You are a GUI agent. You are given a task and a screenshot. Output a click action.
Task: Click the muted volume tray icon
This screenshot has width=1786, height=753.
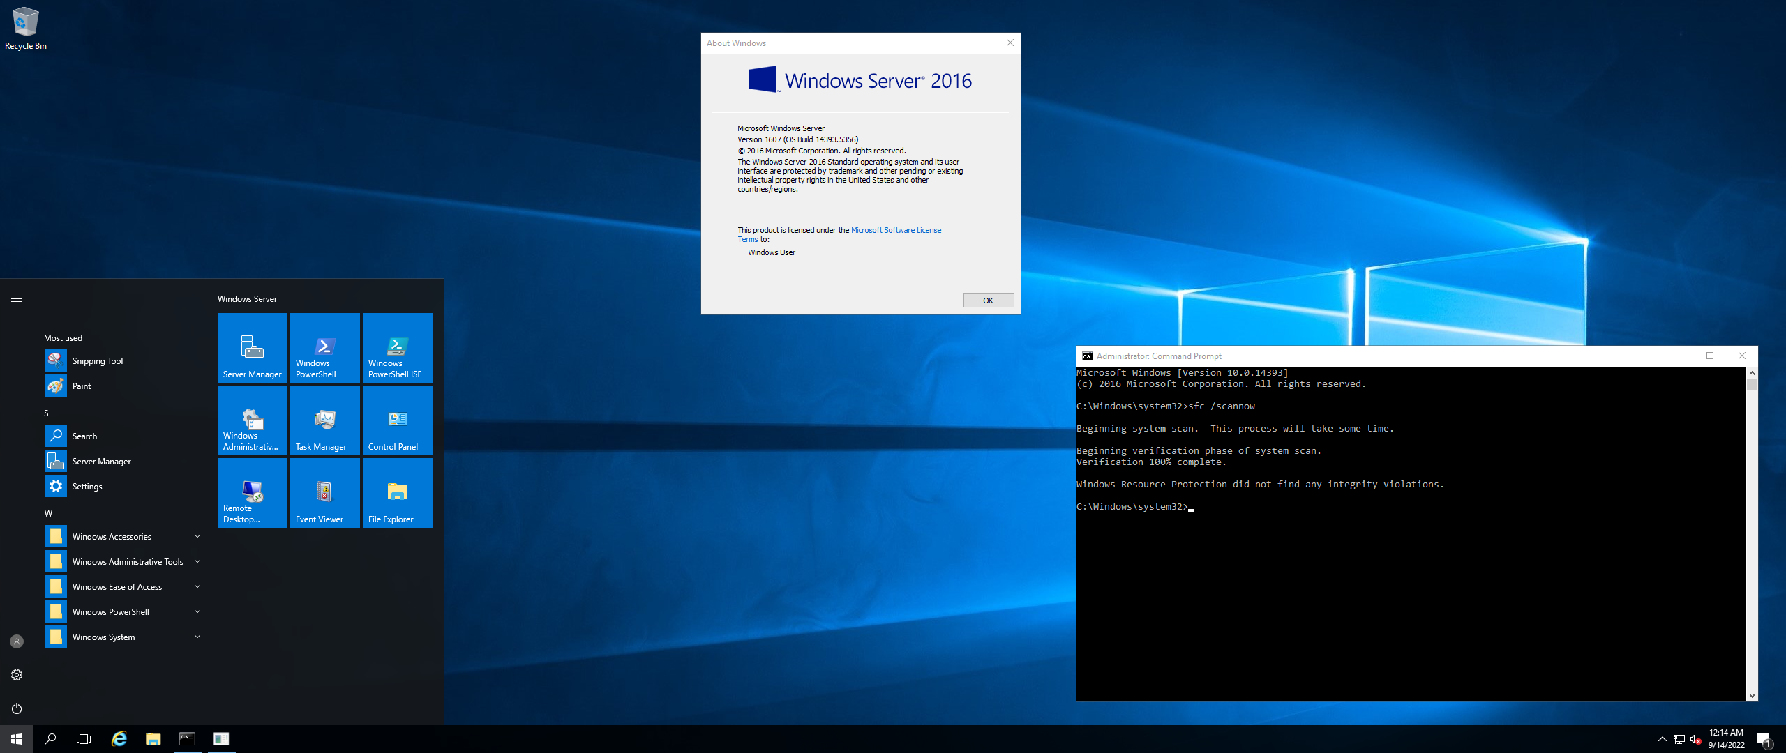(x=1695, y=739)
